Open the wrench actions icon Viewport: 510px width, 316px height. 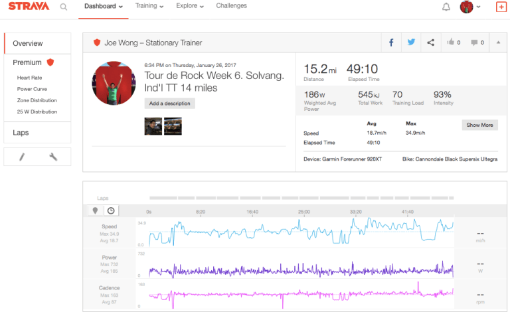[x=54, y=157]
